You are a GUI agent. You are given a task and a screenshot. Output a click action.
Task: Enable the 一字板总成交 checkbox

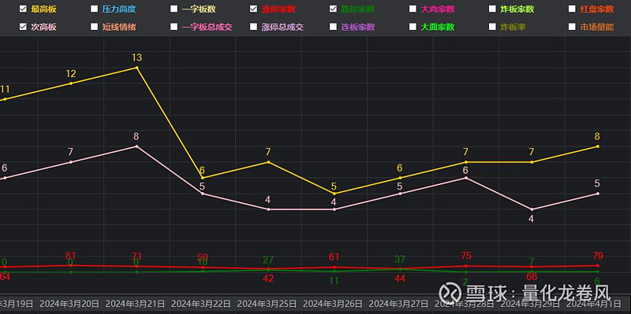[x=174, y=27]
